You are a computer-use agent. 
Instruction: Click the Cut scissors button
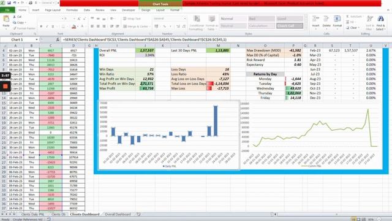coord(17,17)
